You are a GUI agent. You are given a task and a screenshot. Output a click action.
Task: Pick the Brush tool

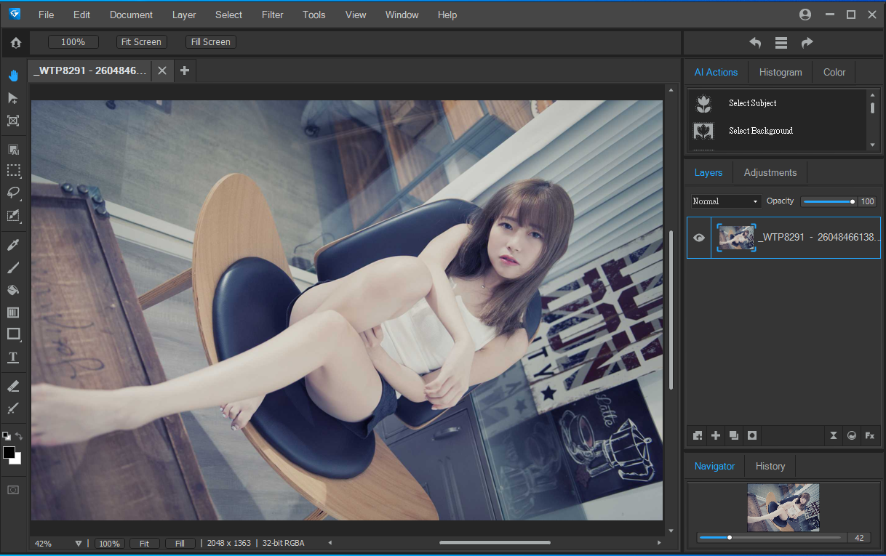click(x=13, y=267)
